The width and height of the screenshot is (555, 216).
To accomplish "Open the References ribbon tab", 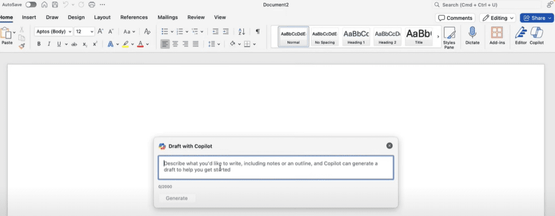I will pos(133,17).
